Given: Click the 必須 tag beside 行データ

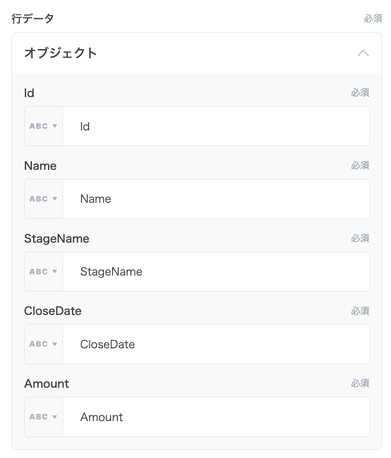Looking at the screenshot, I should [373, 19].
